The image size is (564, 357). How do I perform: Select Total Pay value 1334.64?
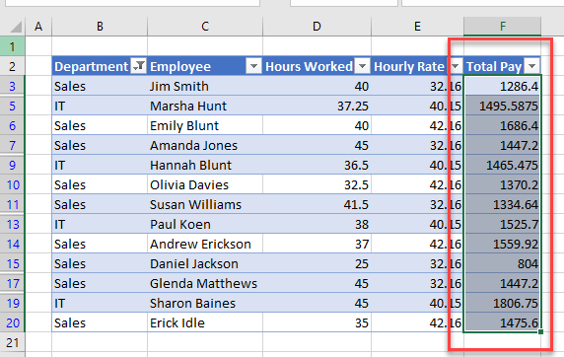click(x=503, y=204)
